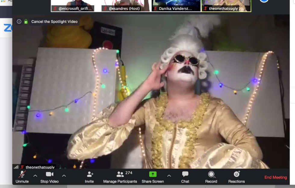Expand video options arrow beside Stop Video
Screen dimensions: 295x188
[64, 176]
